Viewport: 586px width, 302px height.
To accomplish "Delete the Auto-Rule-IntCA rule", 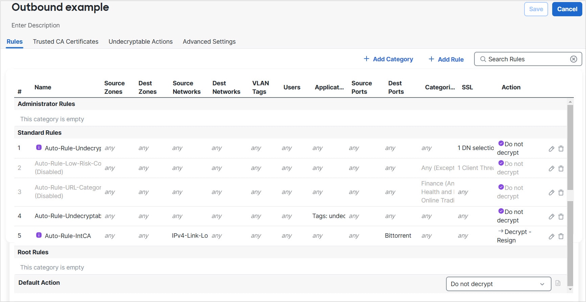I will (561, 236).
